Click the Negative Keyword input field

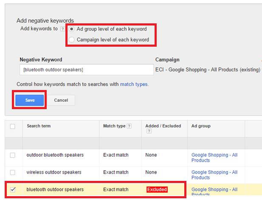tap(87, 70)
